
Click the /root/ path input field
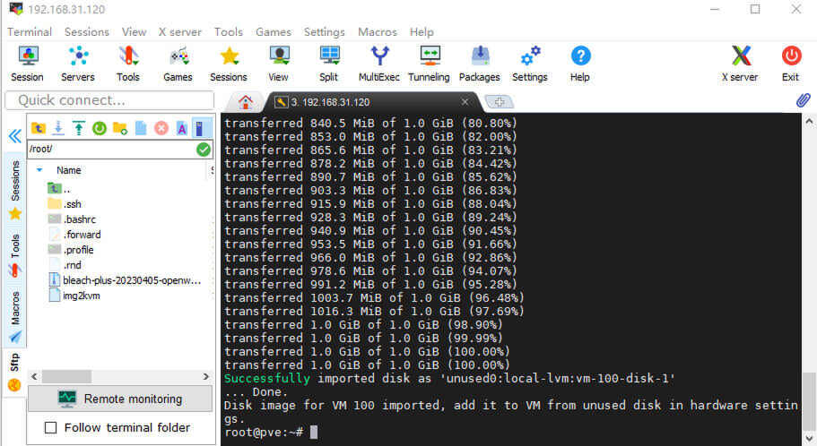[109, 150]
